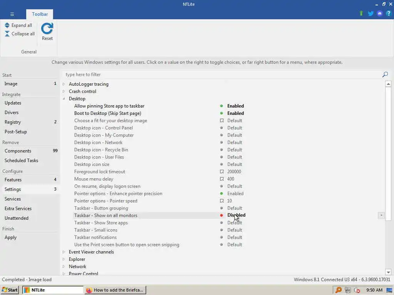
Task: Go to Features page
Action: point(30,180)
